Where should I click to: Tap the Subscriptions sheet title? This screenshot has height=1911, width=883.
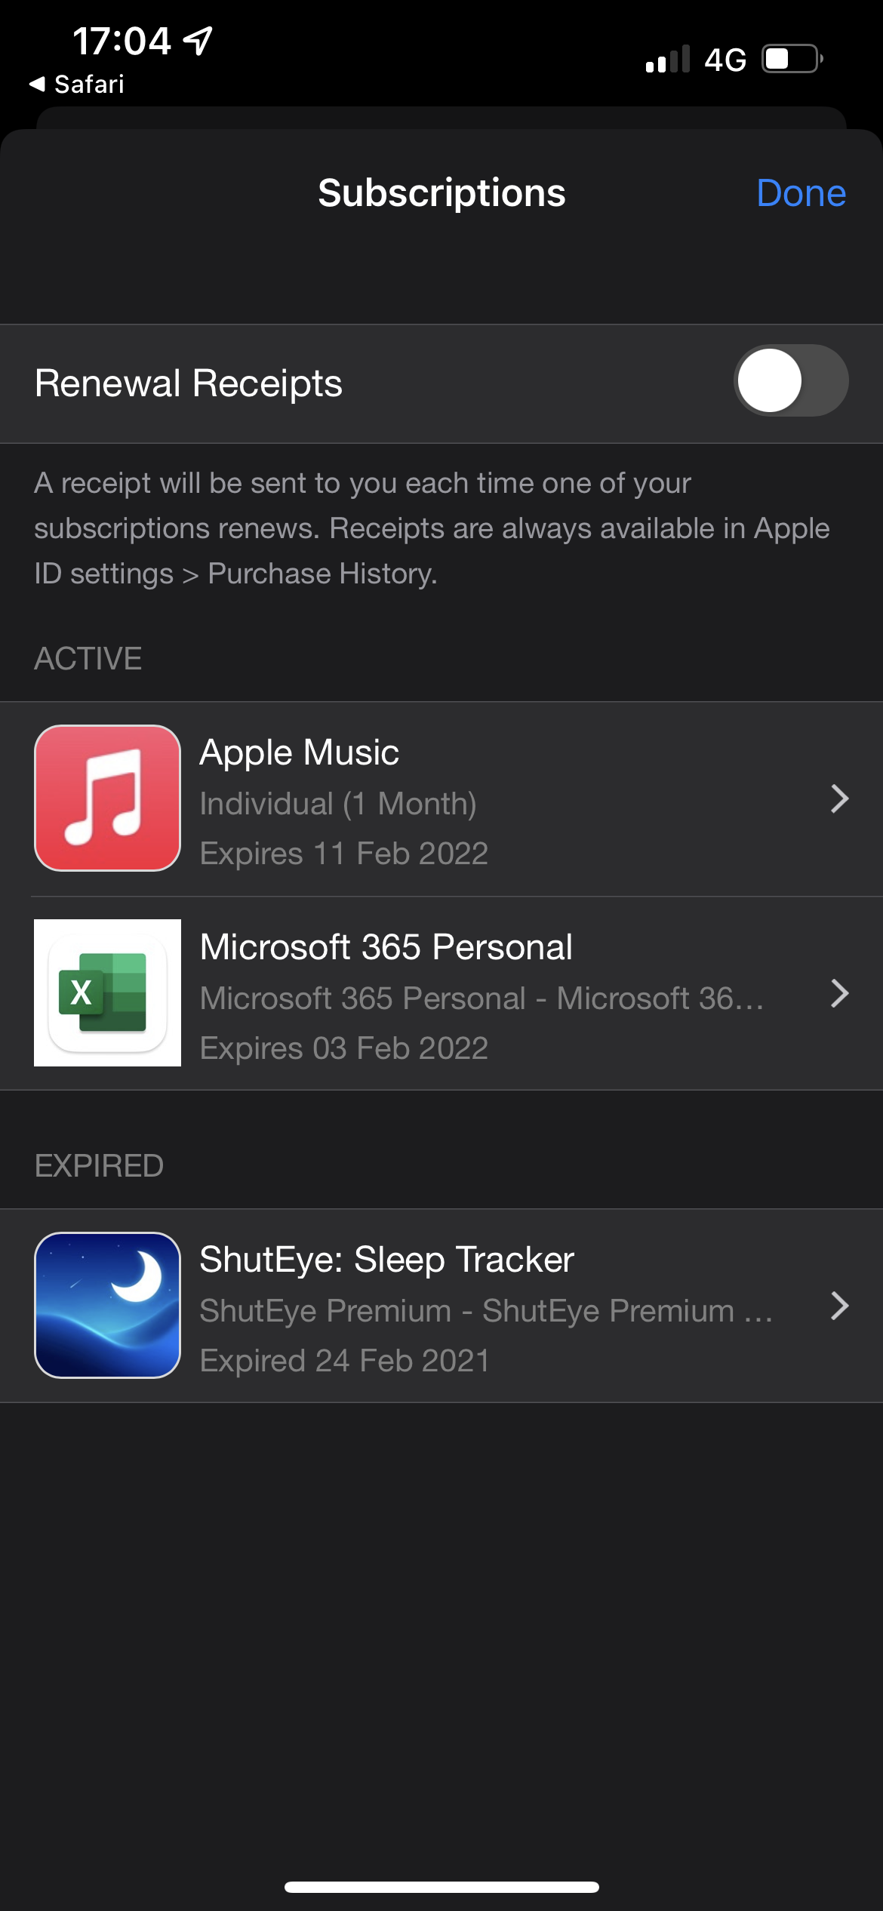coord(441,193)
